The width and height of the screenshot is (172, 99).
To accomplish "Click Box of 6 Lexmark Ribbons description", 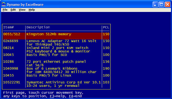I will [52, 69].
